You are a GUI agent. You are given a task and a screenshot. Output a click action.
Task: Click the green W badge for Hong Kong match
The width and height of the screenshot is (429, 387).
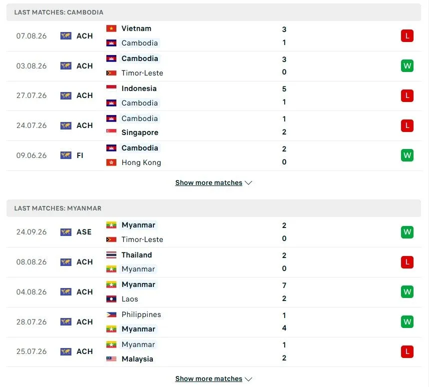407,155
